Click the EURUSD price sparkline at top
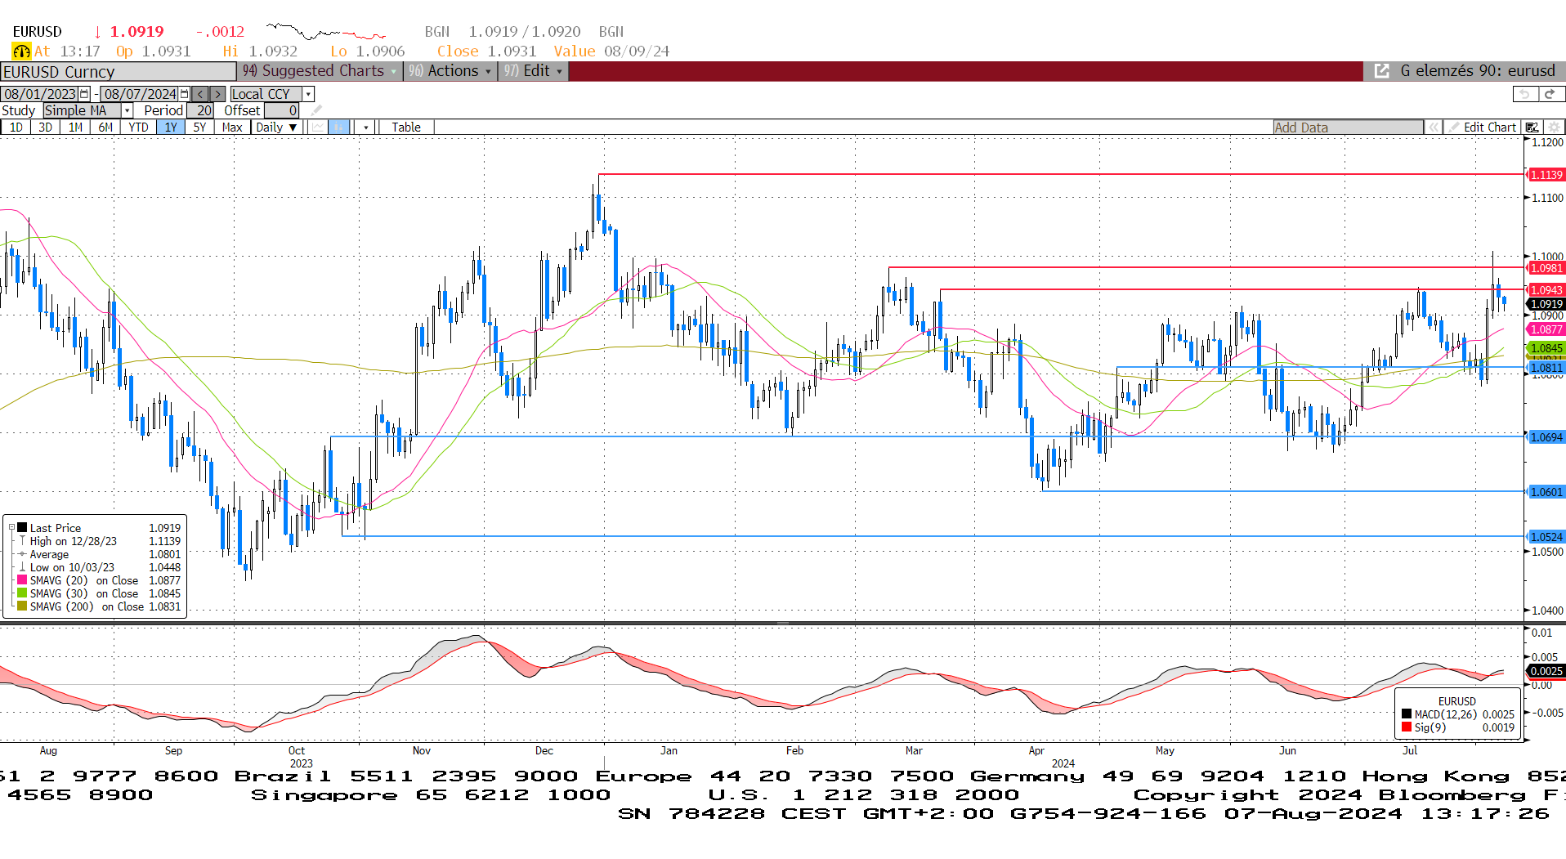Image resolution: width=1566 pixels, height=859 pixels. (326, 32)
